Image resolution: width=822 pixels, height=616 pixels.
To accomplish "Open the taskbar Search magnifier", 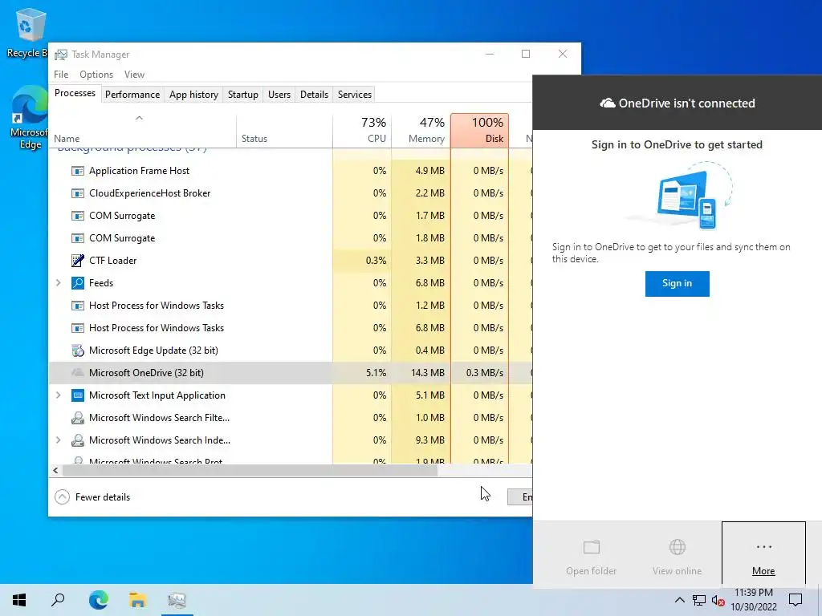I will [58, 600].
